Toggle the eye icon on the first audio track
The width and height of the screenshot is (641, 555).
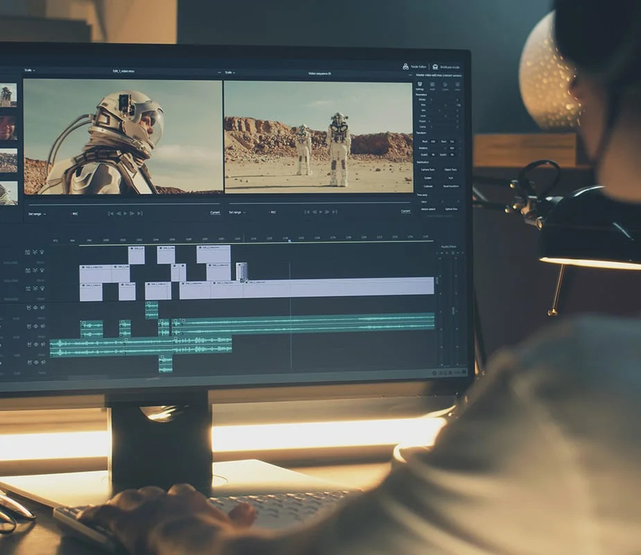pyautogui.click(x=35, y=308)
